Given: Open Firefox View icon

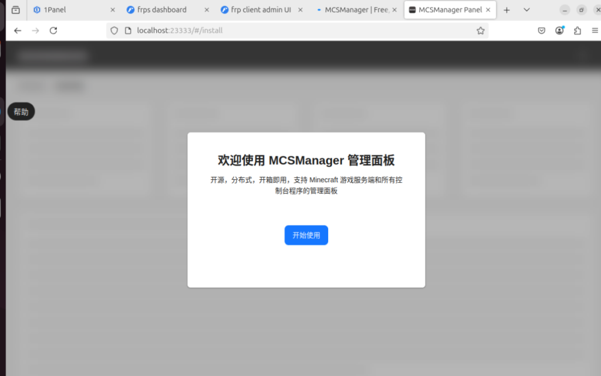Looking at the screenshot, I should tap(16, 10).
